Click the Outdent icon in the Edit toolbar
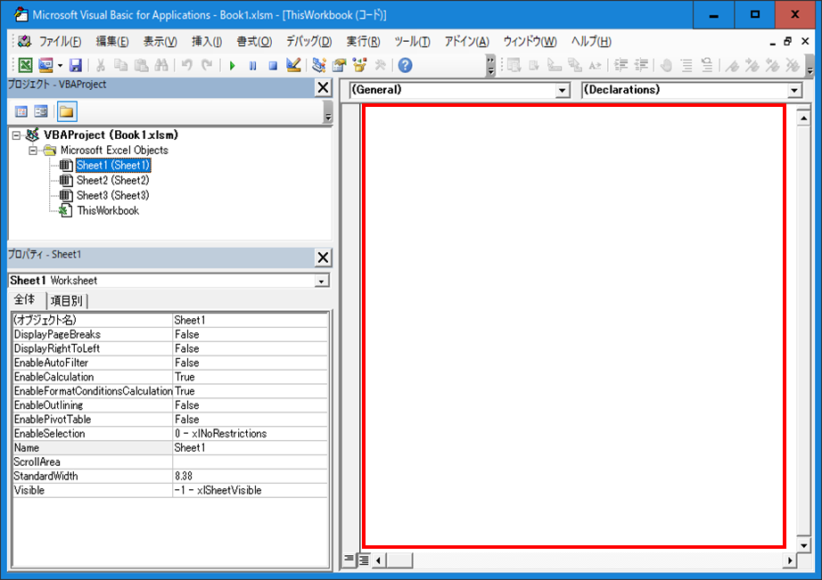The height and width of the screenshot is (580, 822). click(641, 65)
